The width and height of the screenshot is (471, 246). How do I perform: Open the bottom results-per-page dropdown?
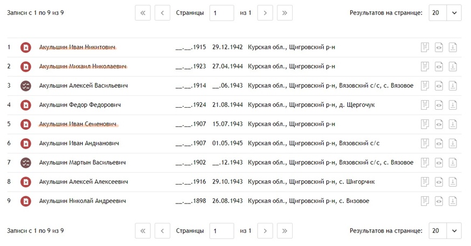[445, 231]
